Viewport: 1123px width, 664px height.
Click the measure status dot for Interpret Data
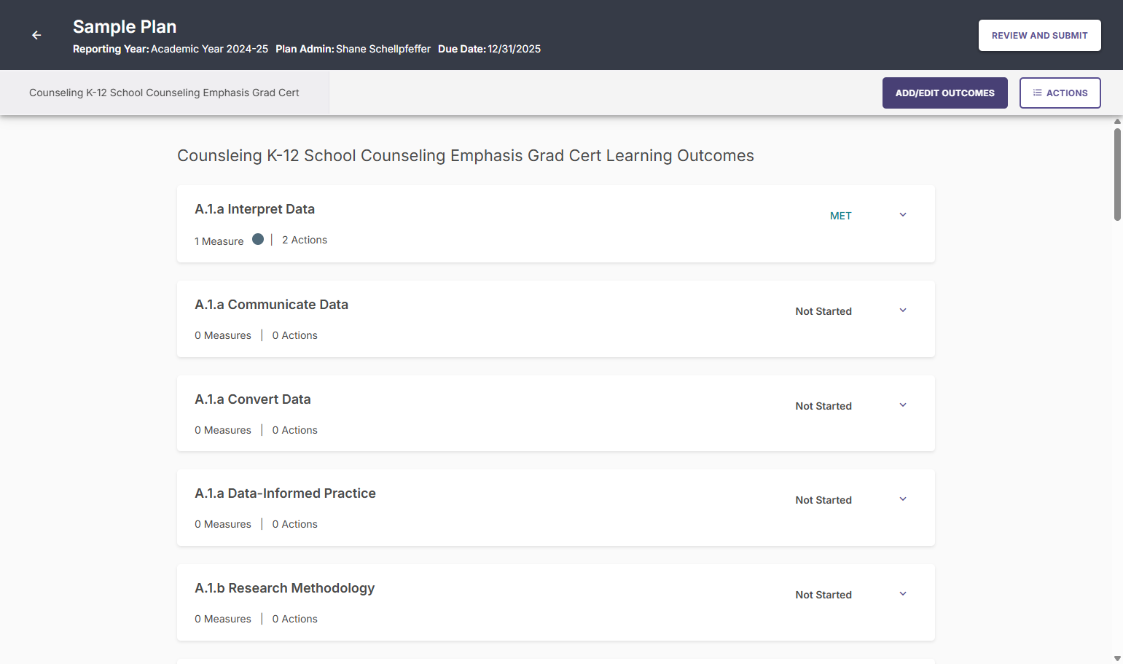[x=258, y=239]
